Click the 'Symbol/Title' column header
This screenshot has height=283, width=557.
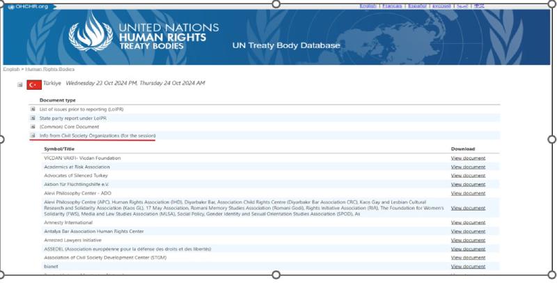pos(59,148)
